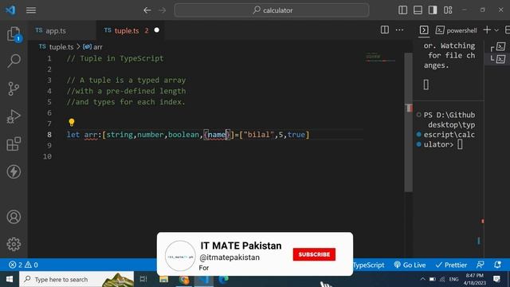Close tuple.ts via unsaved dot indicator
The image size is (510, 287).
157,30
